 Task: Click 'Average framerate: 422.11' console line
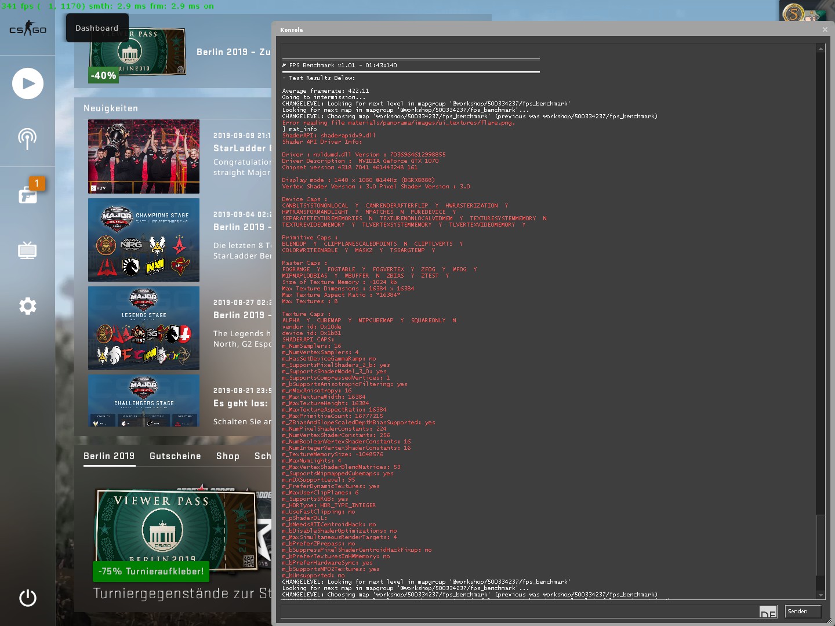[x=325, y=91]
